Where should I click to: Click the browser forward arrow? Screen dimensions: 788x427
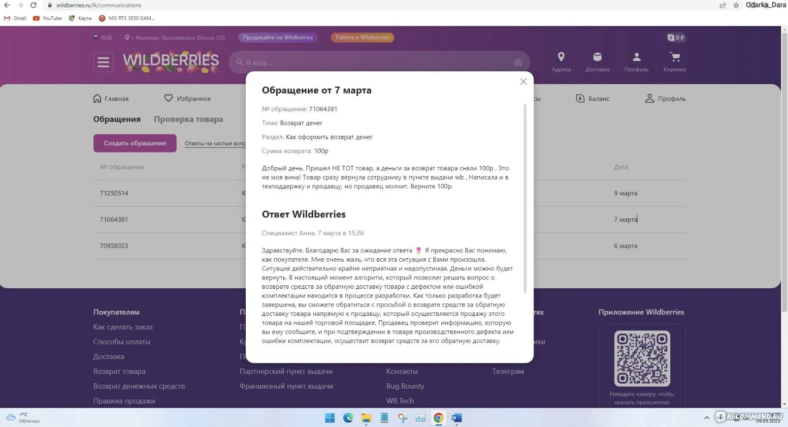[20, 5]
